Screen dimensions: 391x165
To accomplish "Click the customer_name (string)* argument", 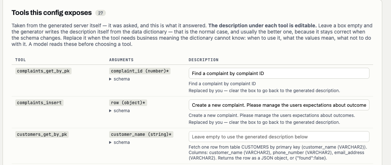I will [141, 134].
